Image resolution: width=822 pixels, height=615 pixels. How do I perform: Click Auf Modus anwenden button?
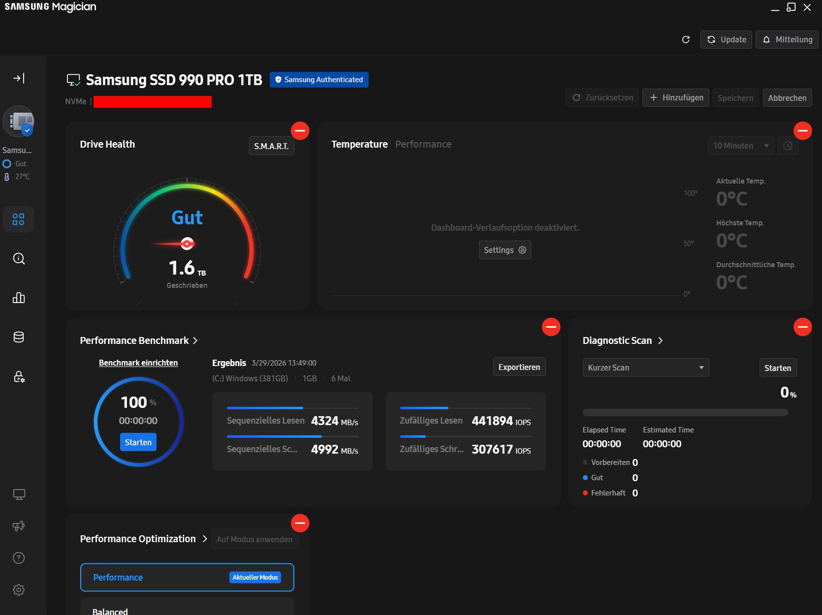[x=254, y=539]
